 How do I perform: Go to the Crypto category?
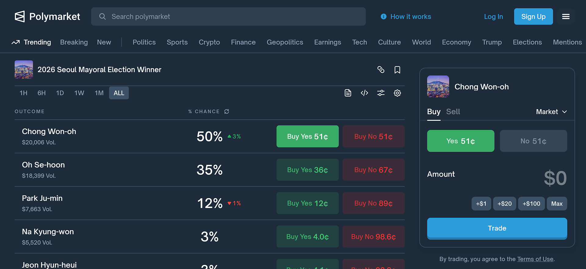click(209, 42)
